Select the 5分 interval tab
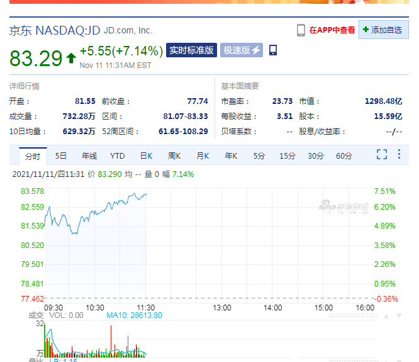 (x=259, y=156)
